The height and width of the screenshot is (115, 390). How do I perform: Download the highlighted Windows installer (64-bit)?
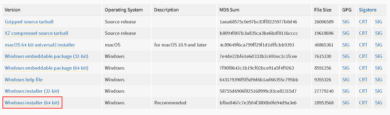[32, 103]
